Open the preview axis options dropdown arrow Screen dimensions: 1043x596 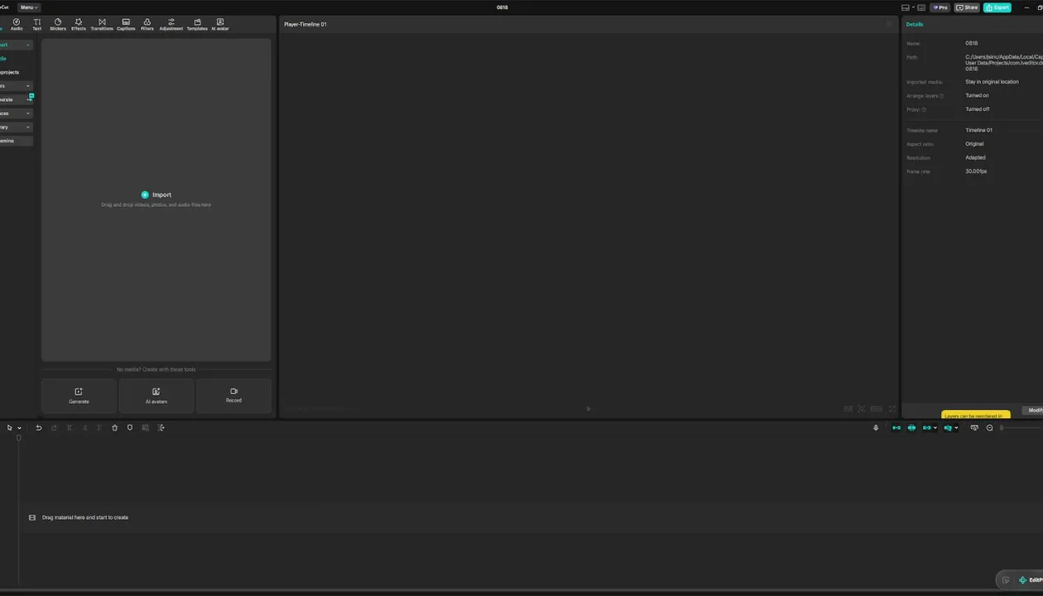tap(956, 428)
